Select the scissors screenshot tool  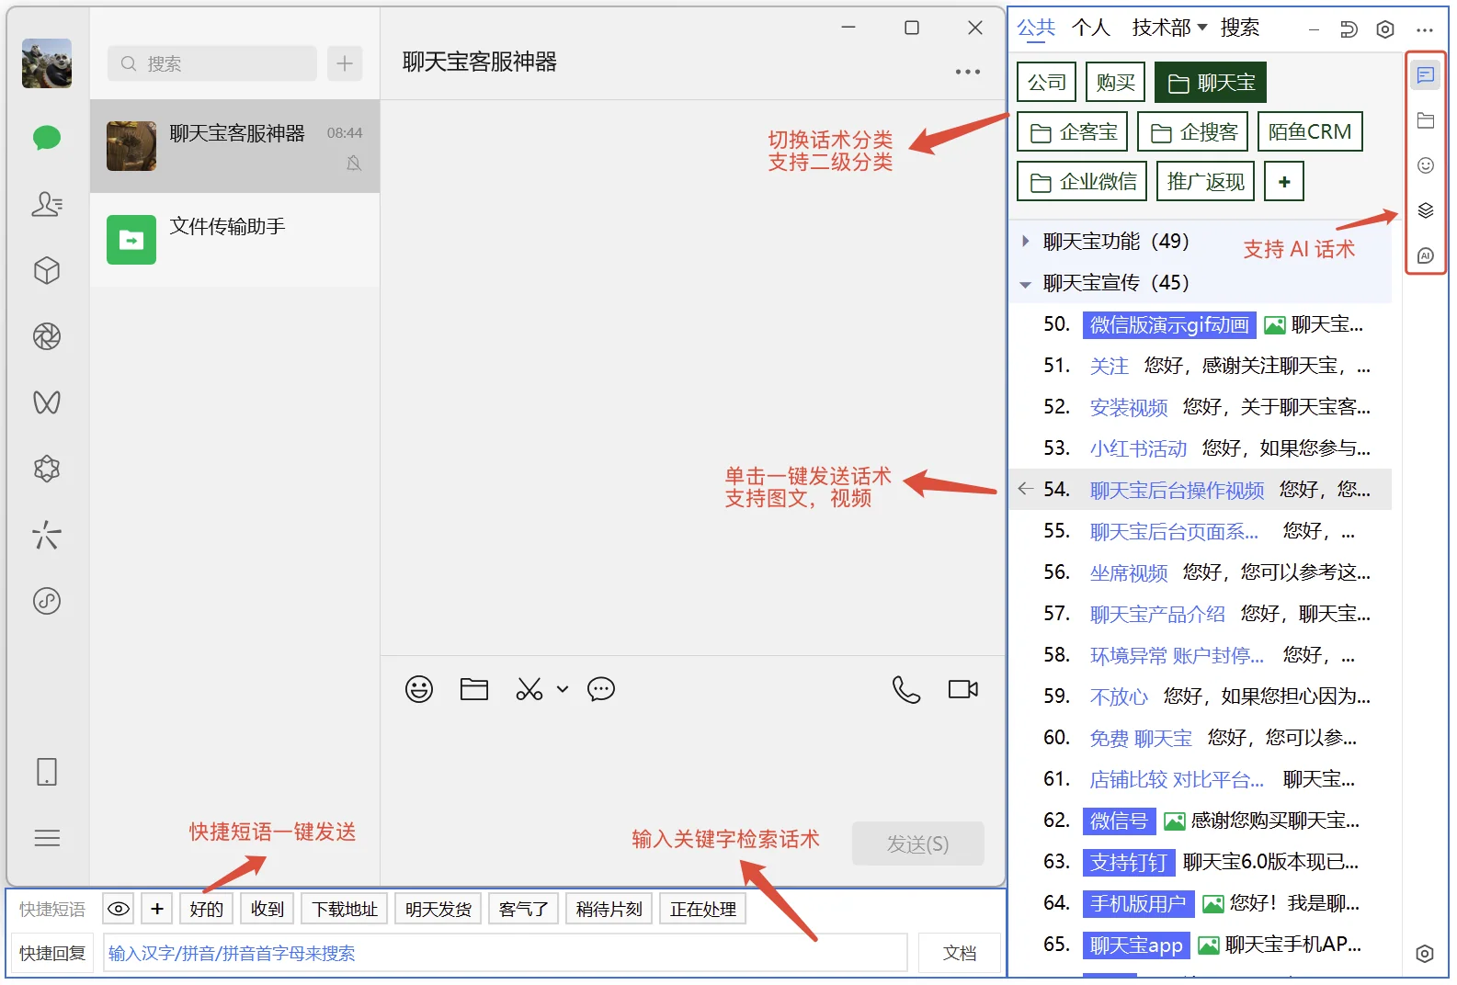pos(529,689)
